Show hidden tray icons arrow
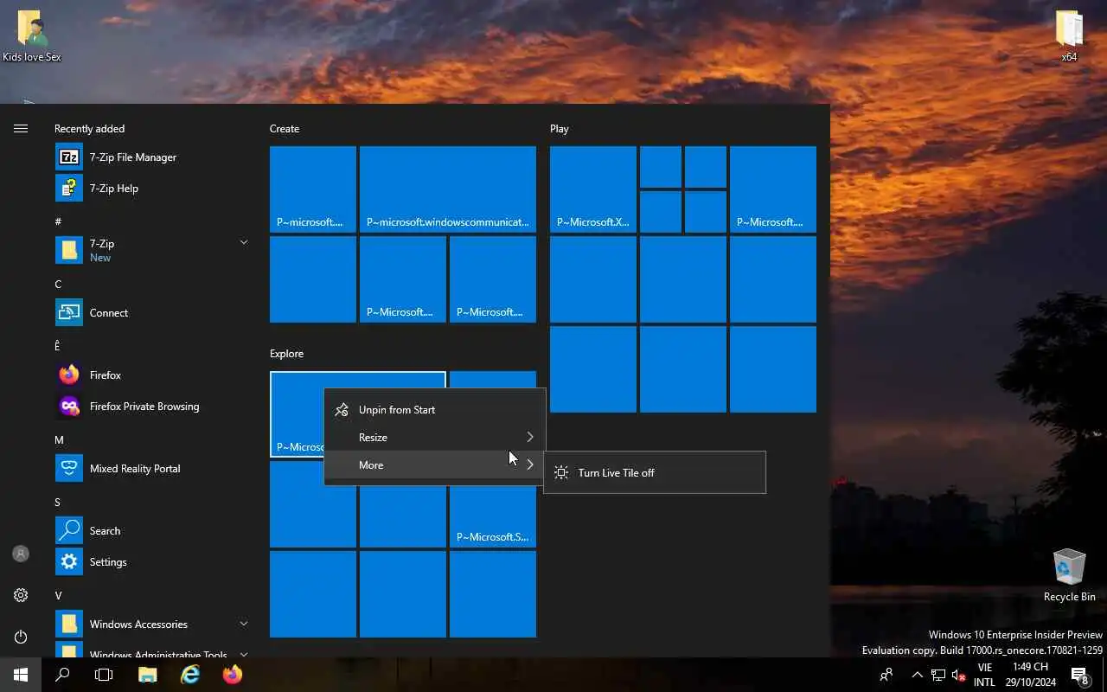This screenshot has width=1107, height=692. click(x=918, y=675)
